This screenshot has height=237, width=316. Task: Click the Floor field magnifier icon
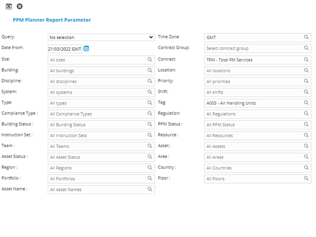pos(306,178)
